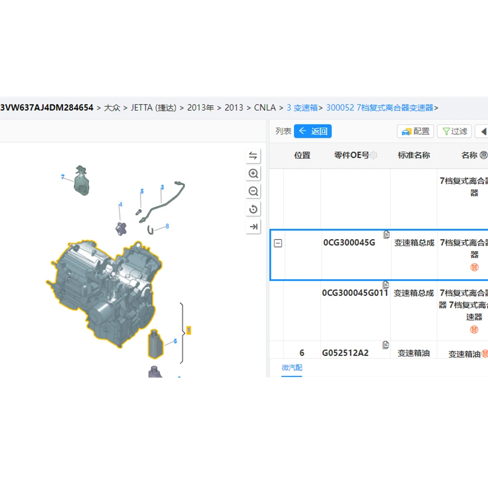Click CNLA in the breadcrumb
The height and width of the screenshot is (488, 488).
(x=265, y=108)
